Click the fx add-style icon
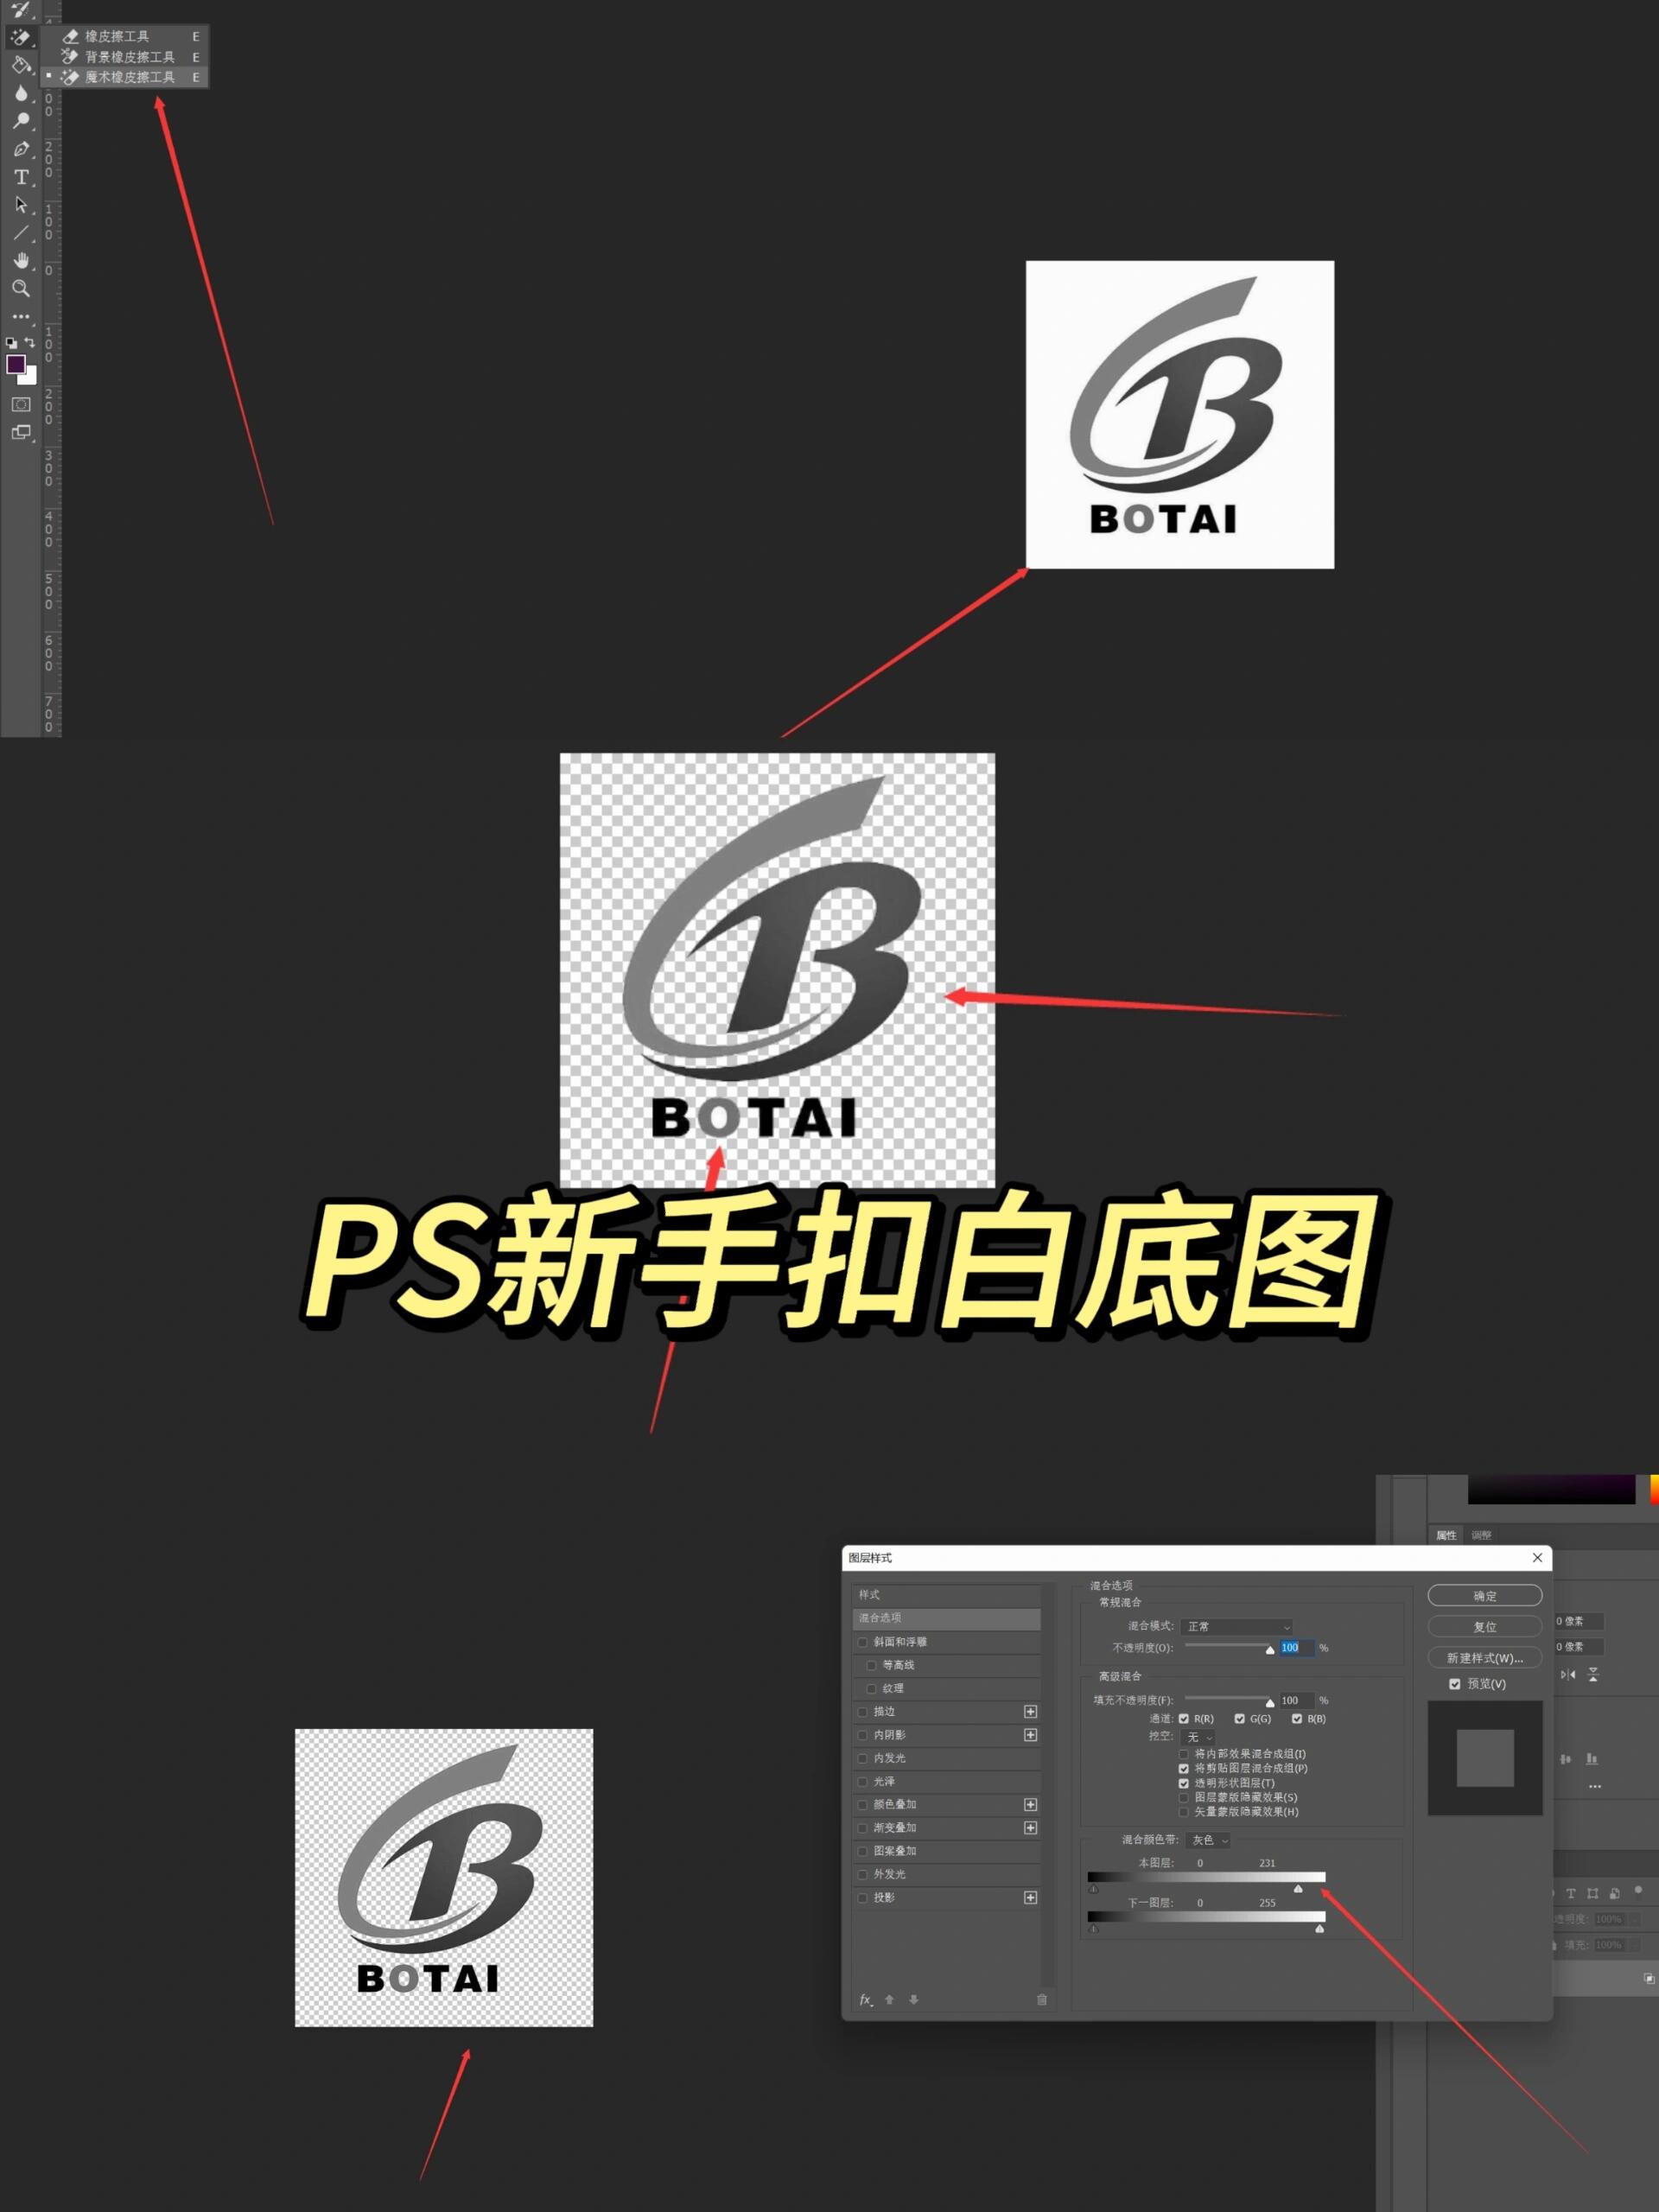1659x2212 pixels. (x=866, y=1999)
